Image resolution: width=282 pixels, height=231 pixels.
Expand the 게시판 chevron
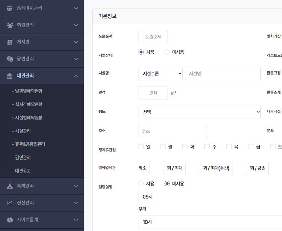(x=76, y=42)
